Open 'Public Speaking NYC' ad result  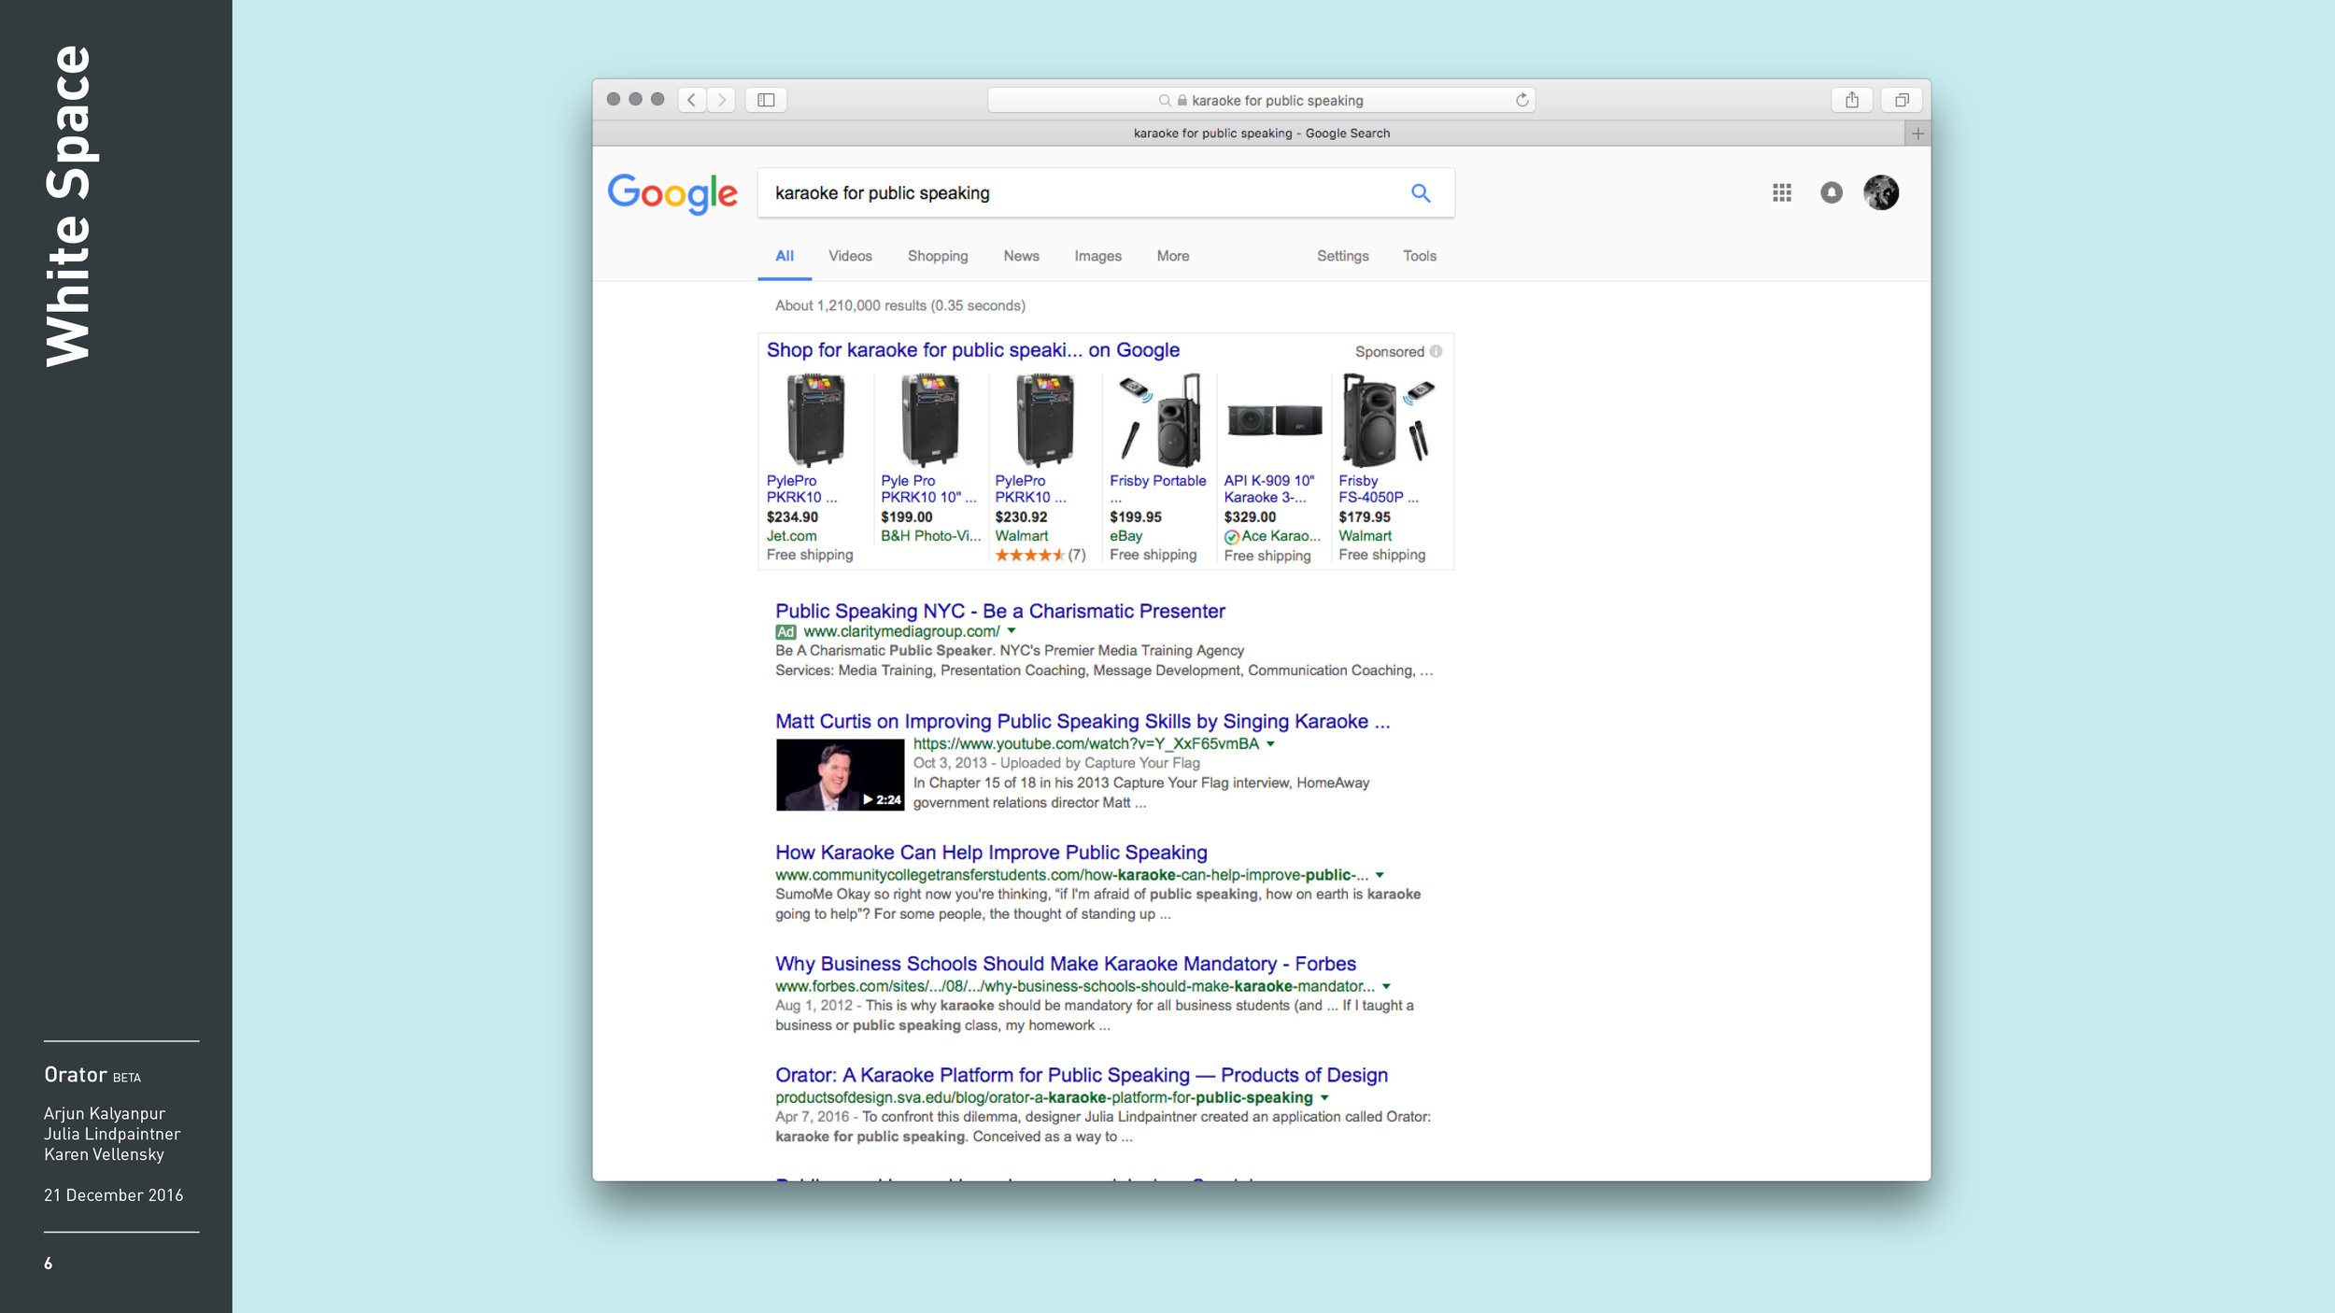coord(999,611)
